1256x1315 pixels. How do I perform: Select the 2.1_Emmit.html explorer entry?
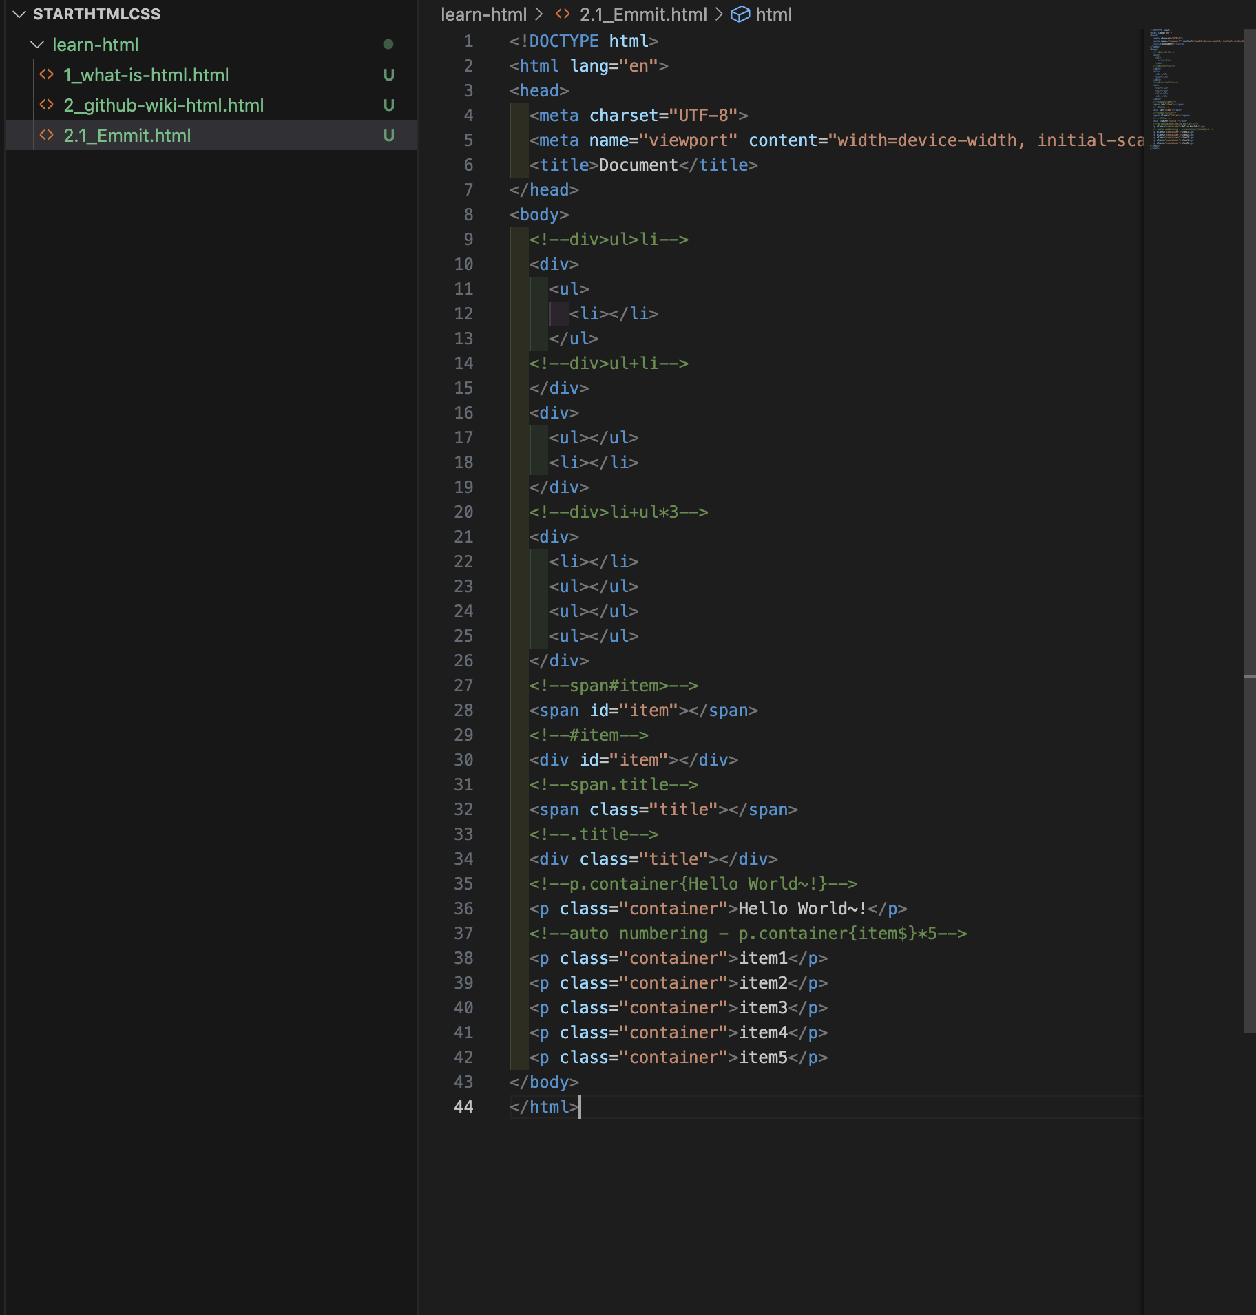tap(127, 135)
